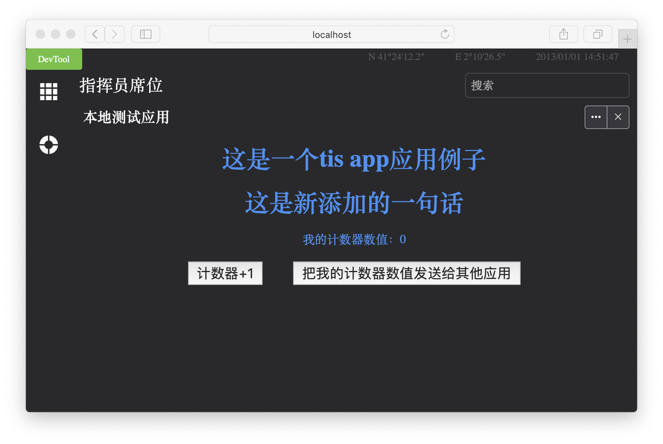Select the 本地测试应用 title label
Viewport: 663px width, 444px height.
(126, 117)
